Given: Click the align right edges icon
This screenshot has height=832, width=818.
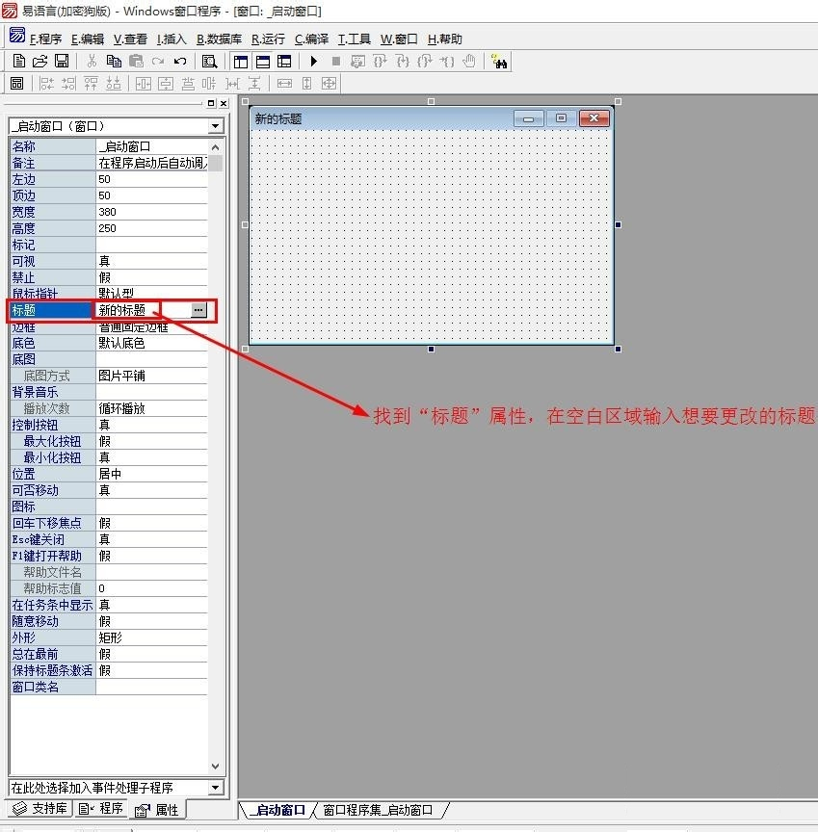Looking at the screenshot, I should [x=69, y=84].
